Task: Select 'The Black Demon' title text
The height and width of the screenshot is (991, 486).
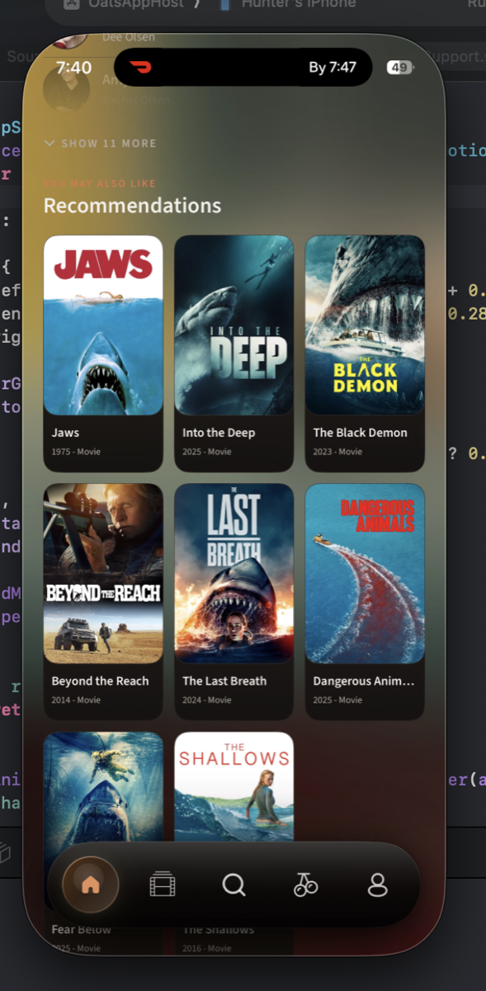Action: (360, 433)
